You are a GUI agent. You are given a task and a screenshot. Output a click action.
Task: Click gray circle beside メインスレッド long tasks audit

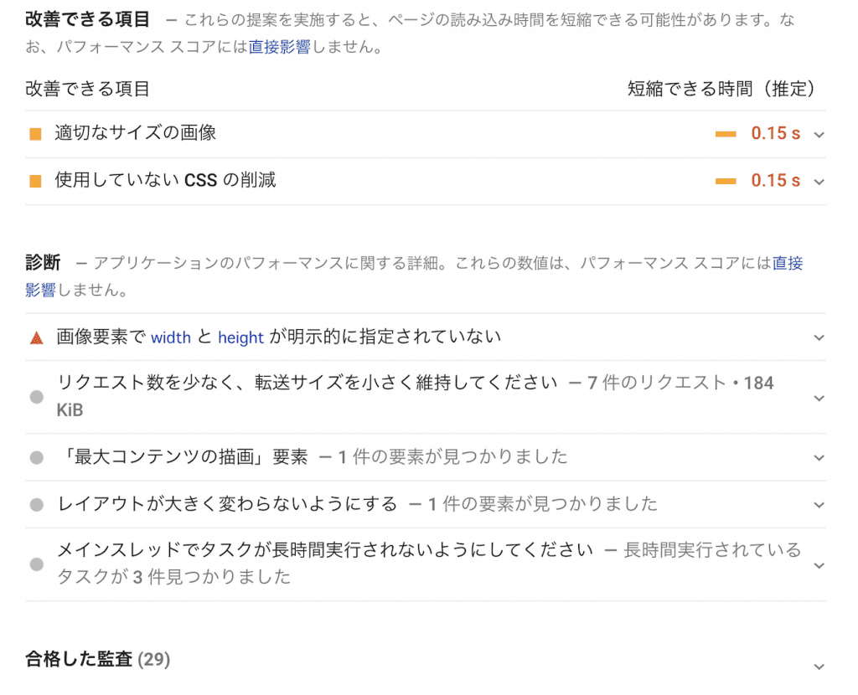tap(36, 564)
